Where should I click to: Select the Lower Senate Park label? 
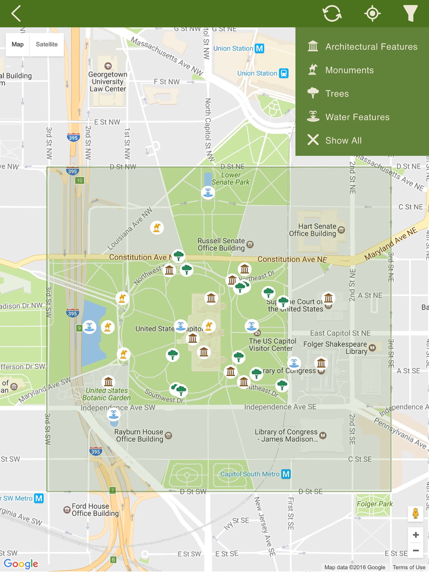(231, 178)
